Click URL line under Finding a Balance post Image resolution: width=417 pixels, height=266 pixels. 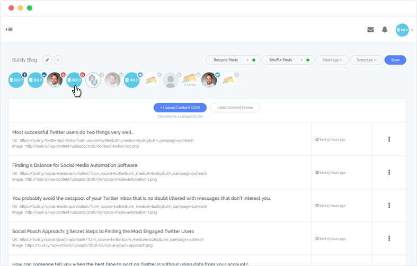109,173
